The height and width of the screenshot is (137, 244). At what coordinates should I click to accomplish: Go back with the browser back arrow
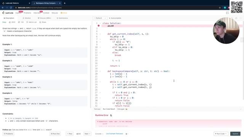[3, 8]
